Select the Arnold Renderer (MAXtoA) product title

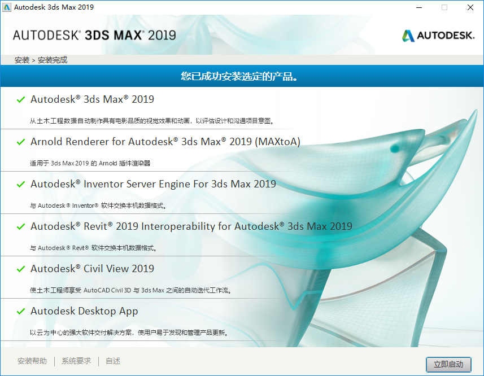(165, 142)
